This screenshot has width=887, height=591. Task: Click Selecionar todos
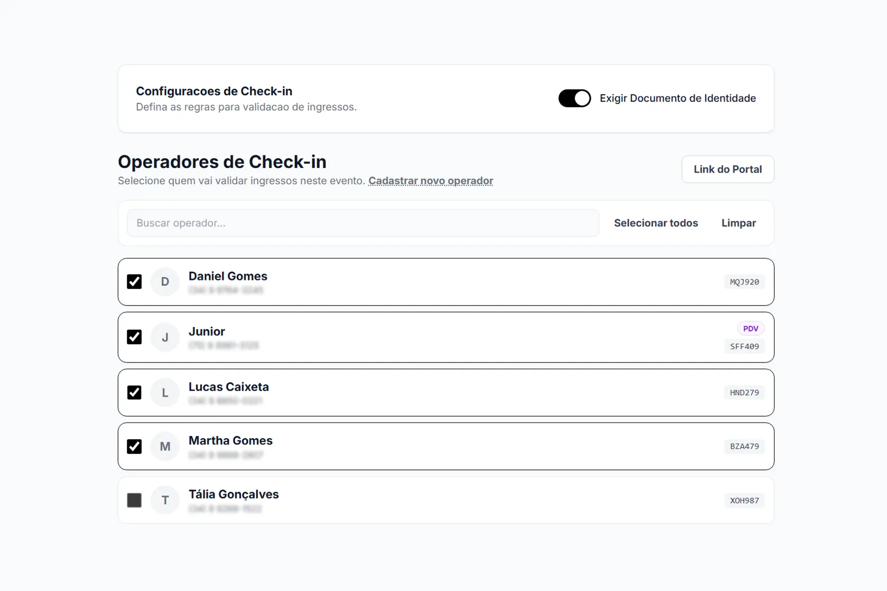click(656, 223)
